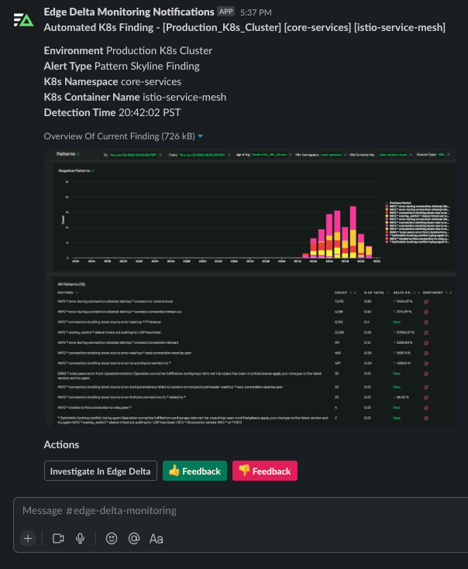468x569 pixels.
Task: Open the emoji picker smiley icon
Action: [x=112, y=539]
